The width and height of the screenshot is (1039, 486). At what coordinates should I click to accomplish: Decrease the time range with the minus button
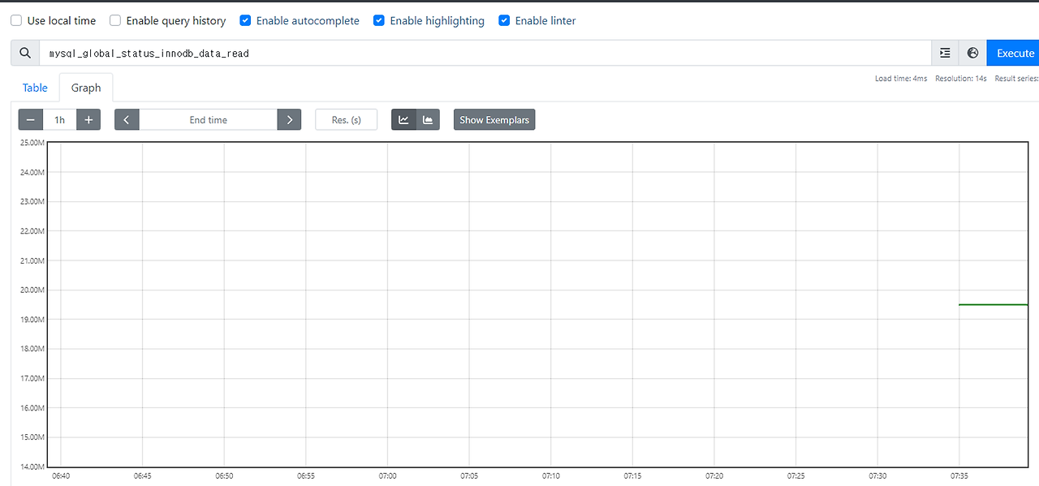coord(31,120)
